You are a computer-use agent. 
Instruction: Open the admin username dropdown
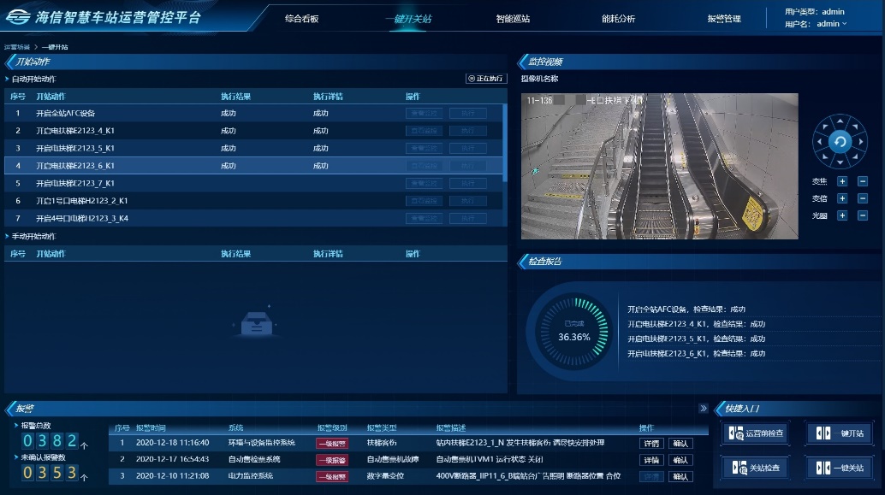pos(830,24)
